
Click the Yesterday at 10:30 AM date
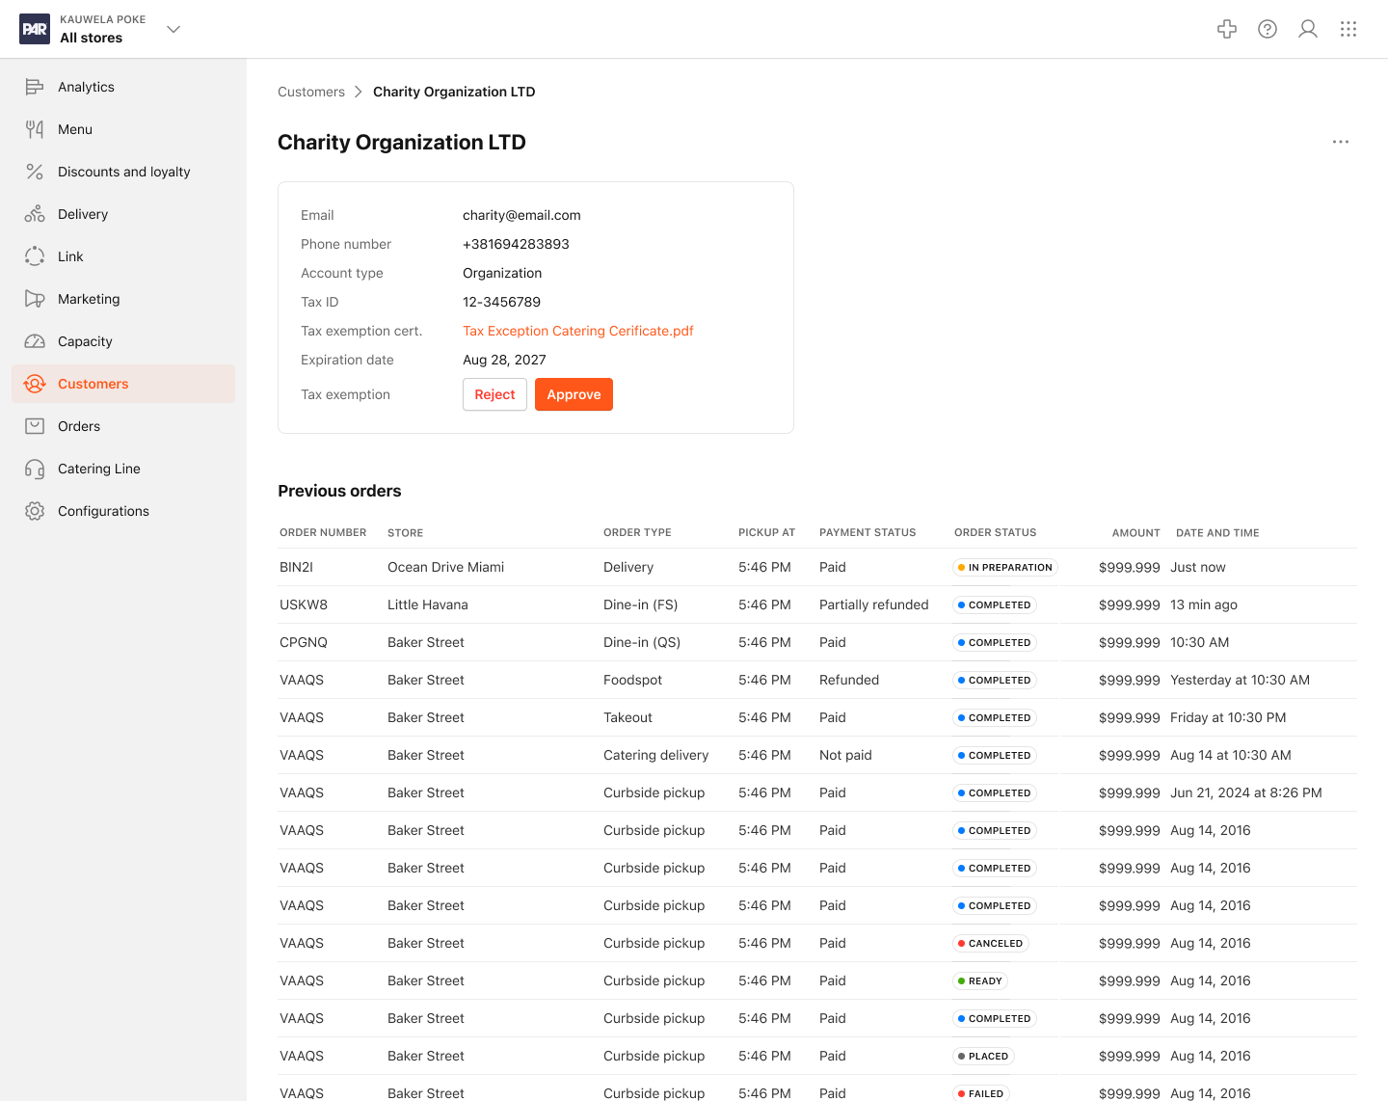click(1240, 680)
